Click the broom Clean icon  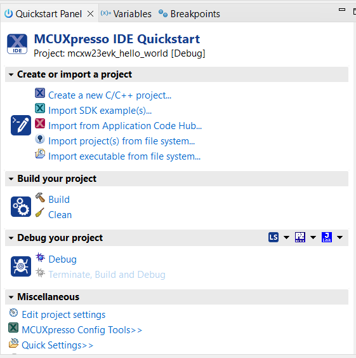point(40,213)
